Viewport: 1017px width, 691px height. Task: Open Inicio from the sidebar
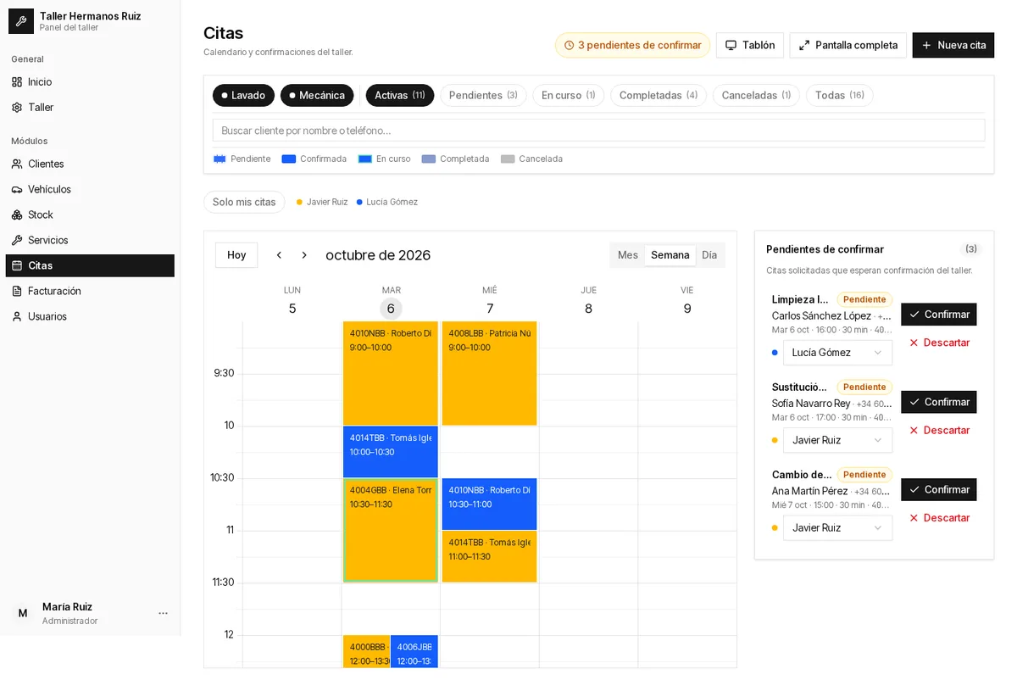click(90, 82)
